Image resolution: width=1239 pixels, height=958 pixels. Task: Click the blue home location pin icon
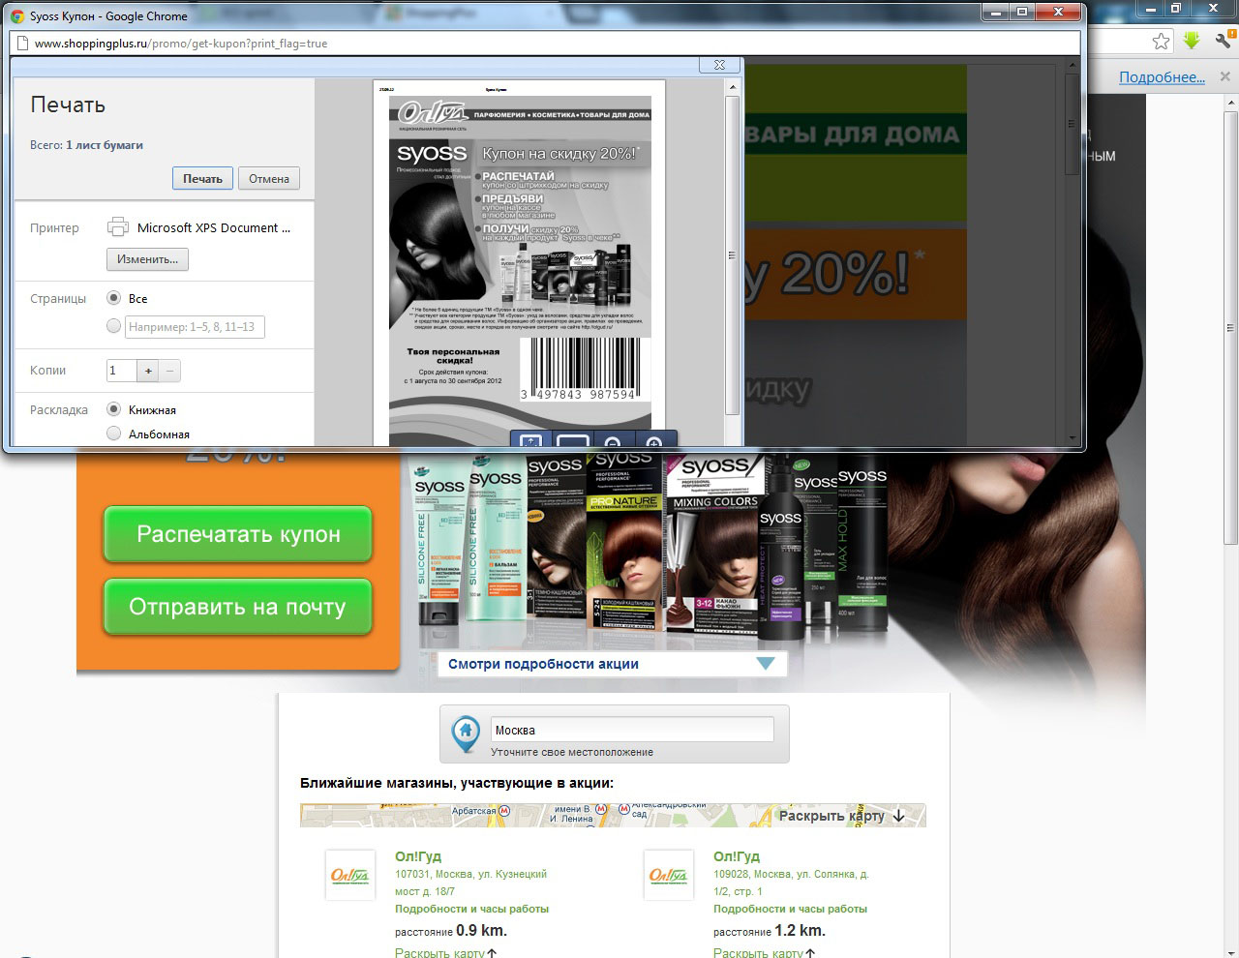pyautogui.click(x=466, y=734)
